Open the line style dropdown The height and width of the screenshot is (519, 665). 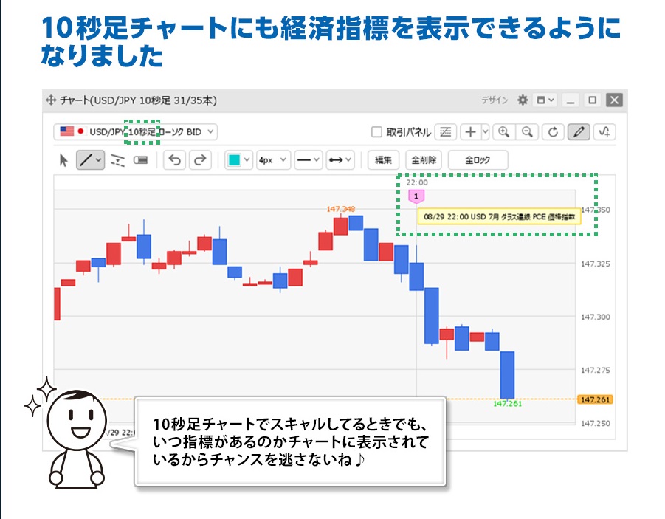(x=308, y=160)
